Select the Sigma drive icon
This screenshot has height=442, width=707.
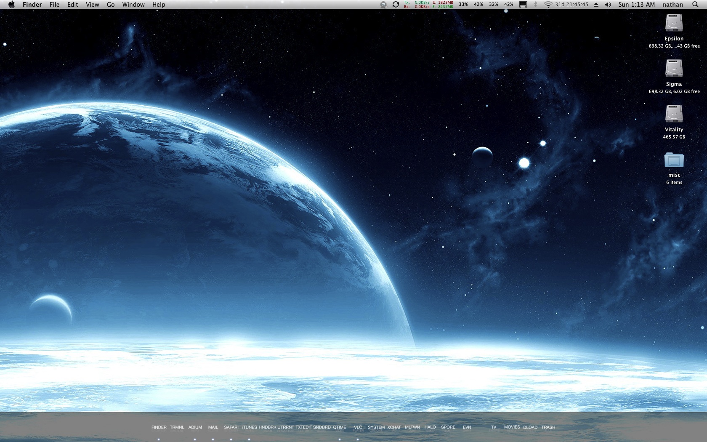(x=674, y=69)
